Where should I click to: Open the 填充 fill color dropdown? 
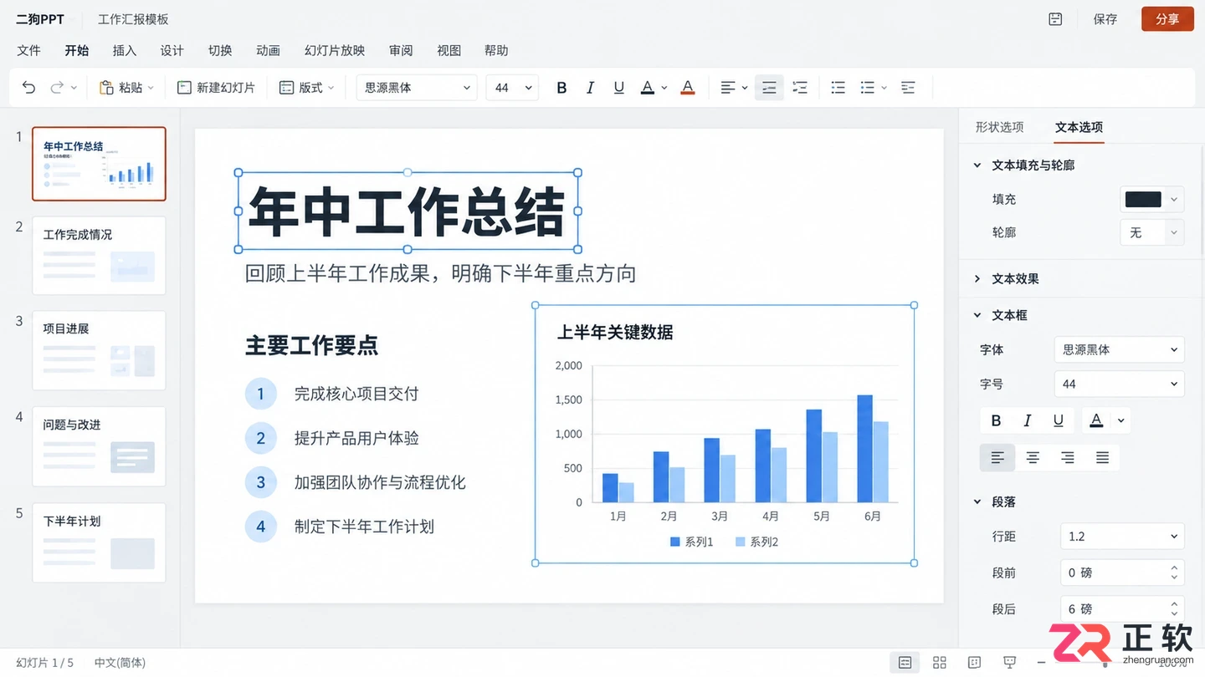pyautogui.click(x=1174, y=199)
